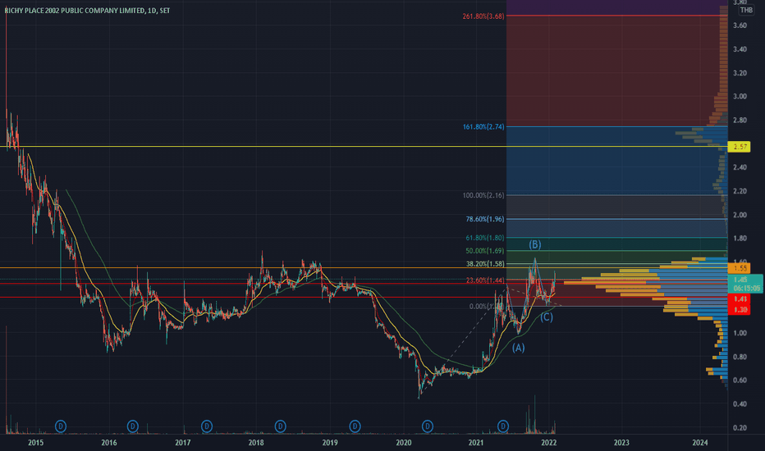Click the 3.20 price axis value
The image size is (765, 451).
740,73
